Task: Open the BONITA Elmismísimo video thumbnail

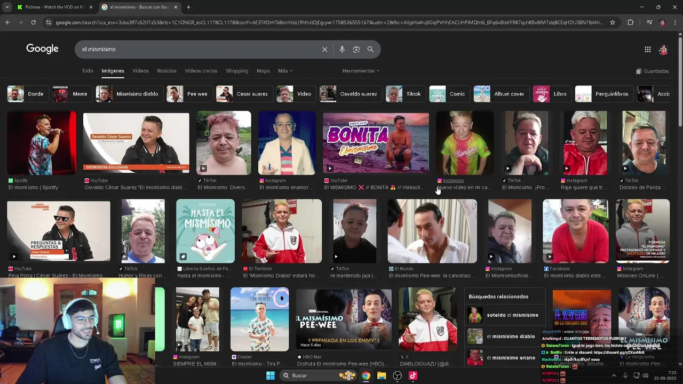Action: pyautogui.click(x=376, y=142)
